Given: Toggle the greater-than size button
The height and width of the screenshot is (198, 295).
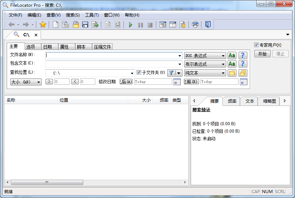Looking at the screenshot, I should [49, 82].
